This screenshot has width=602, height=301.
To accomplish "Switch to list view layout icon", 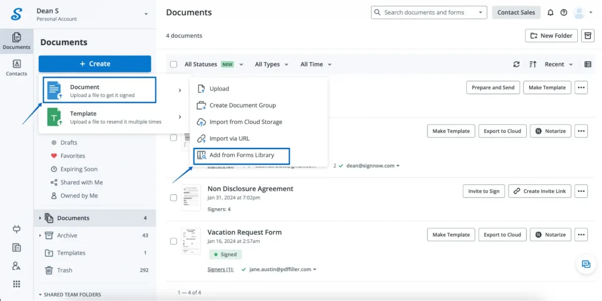I will (587, 65).
